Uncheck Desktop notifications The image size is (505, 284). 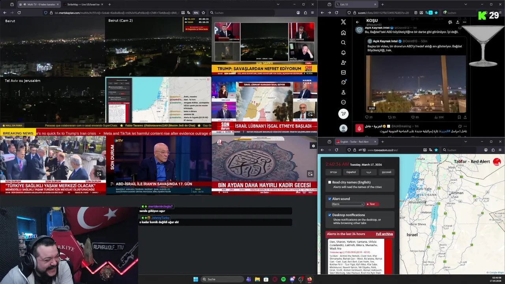330,215
